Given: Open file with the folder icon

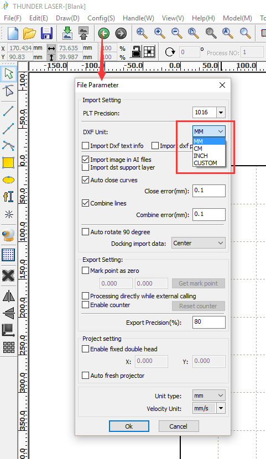Looking at the screenshot, I should (x=29, y=33).
